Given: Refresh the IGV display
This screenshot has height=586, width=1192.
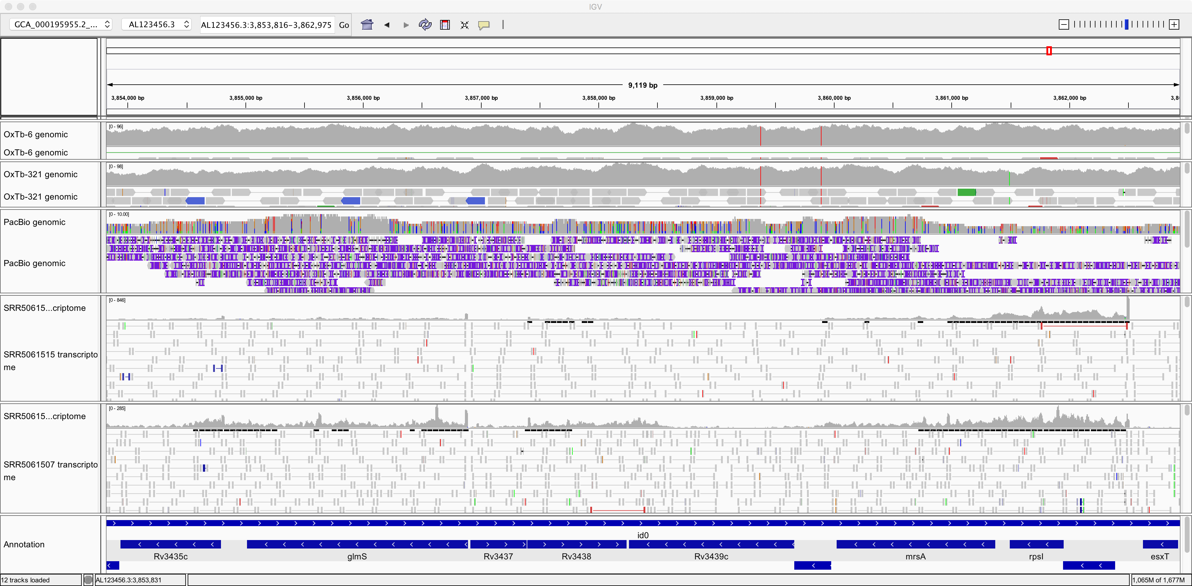Looking at the screenshot, I should 425,24.
